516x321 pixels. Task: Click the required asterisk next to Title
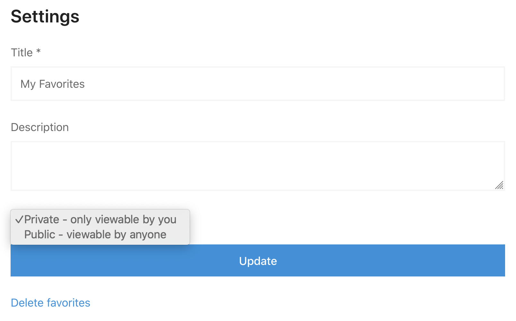[x=39, y=51]
